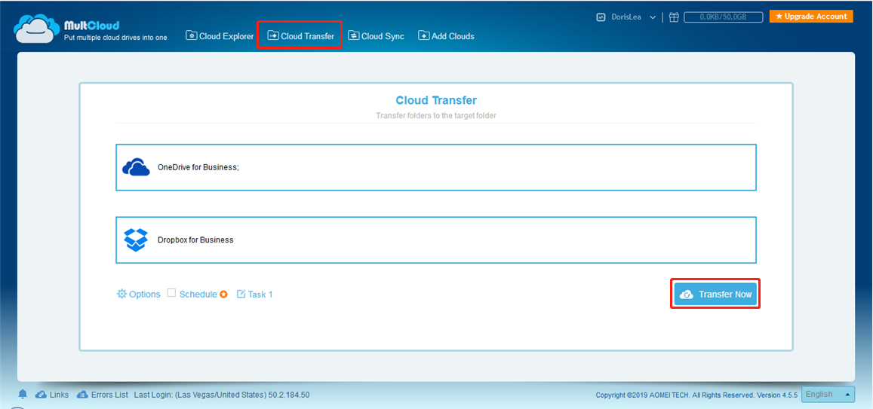Click the Upgrade Account button
This screenshot has width=873, height=409.
pos(810,17)
